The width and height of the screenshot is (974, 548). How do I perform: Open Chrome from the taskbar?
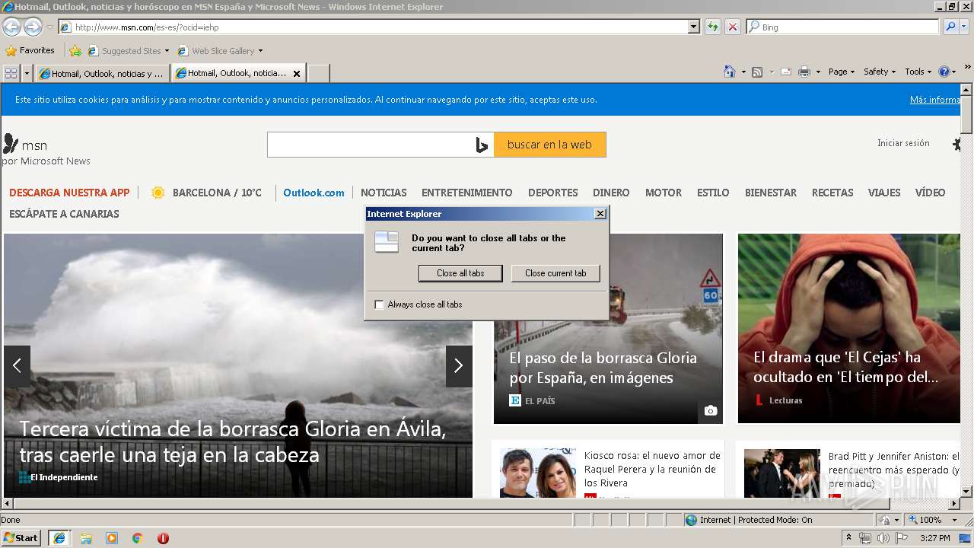pyautogui.click(x=138, y=538)
